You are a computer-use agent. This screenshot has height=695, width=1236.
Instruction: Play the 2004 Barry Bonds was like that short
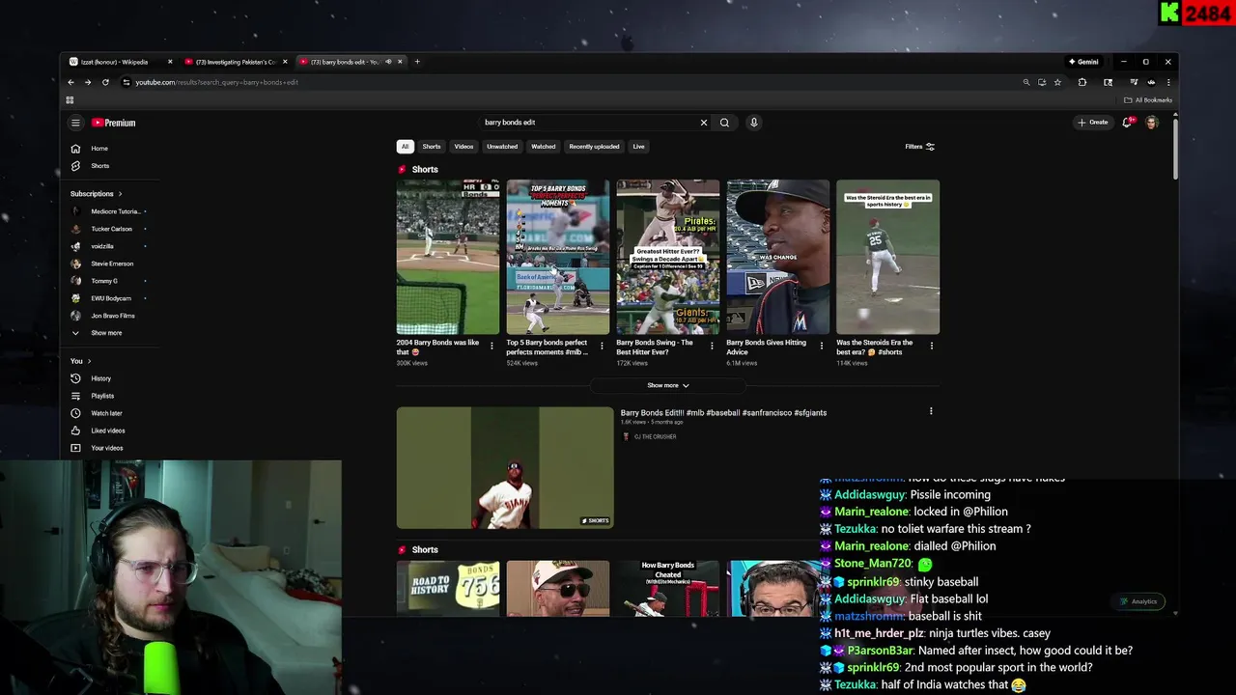(x=448, y=257)
